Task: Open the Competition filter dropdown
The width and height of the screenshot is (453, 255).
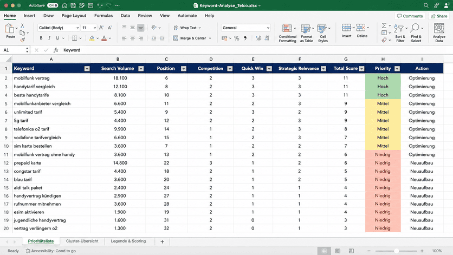Action: [x=230, y=69]
